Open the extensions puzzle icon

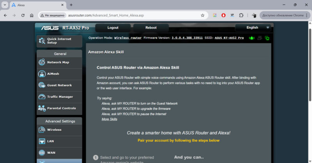pyautogui.click(x=241, y=15)
